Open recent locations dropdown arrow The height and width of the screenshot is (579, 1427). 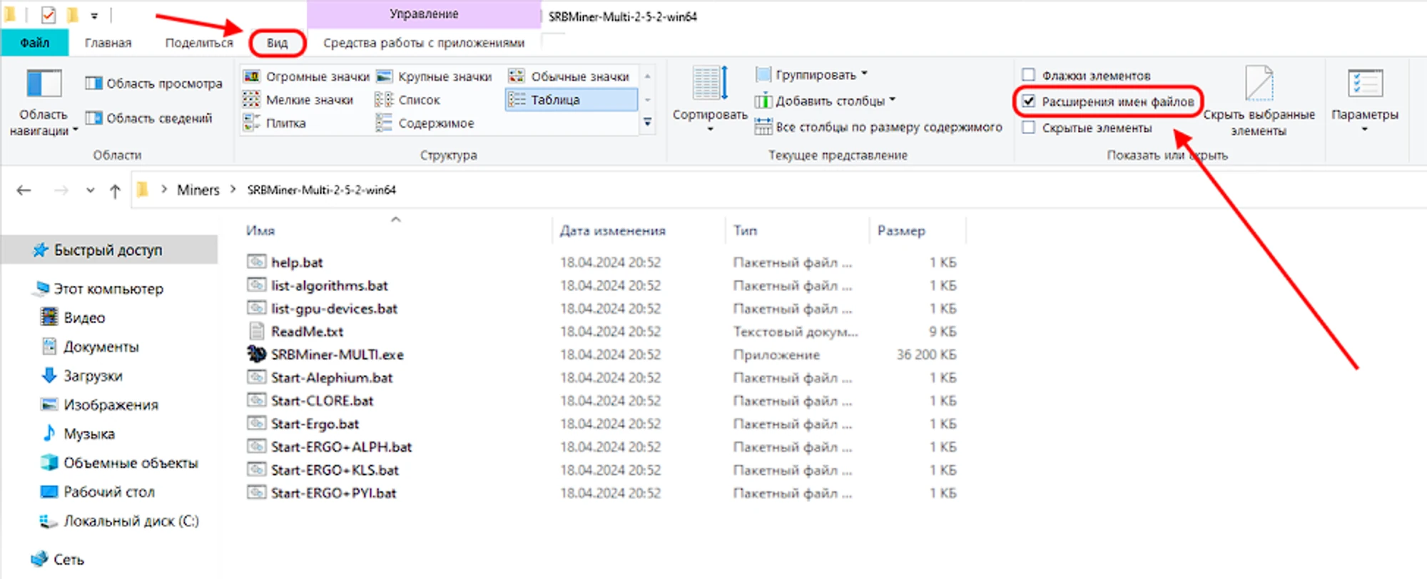tap(90, 190)
